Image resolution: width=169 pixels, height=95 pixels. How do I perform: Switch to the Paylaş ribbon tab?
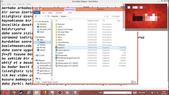(50, 13)
